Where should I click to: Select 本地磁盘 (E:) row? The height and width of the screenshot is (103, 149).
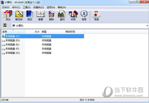[x=43, y=45]
